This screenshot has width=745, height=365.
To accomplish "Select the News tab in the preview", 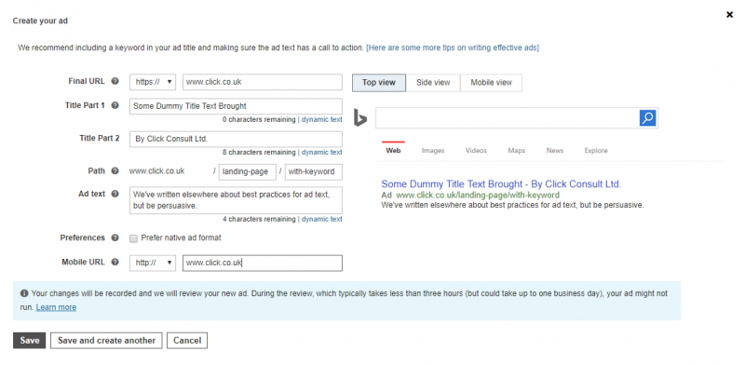I will (554, 151).
